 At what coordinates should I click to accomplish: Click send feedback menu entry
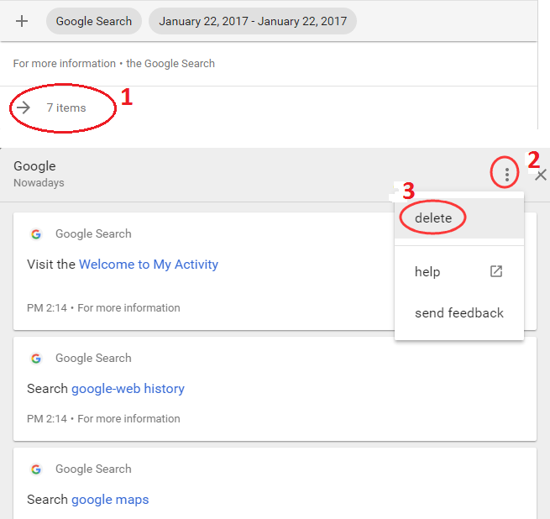pyautogui.click(x=458, y=313)
